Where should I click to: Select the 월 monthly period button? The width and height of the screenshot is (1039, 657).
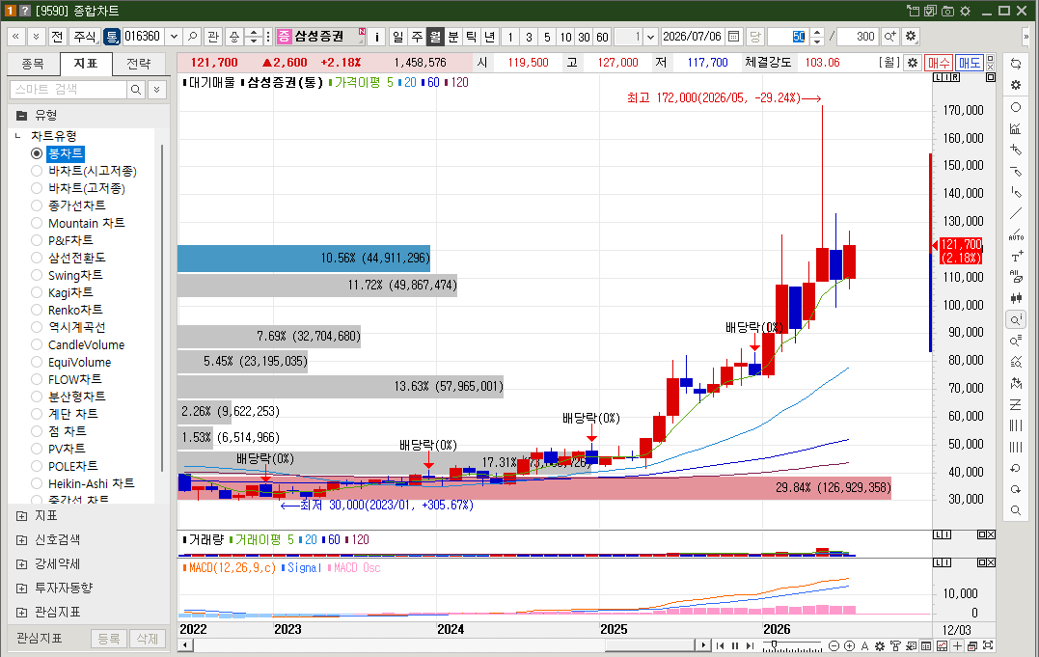435,37
